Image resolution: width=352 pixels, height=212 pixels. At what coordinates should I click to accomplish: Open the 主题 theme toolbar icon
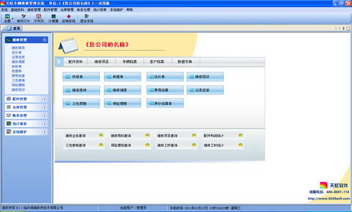(x=7, y=18)
